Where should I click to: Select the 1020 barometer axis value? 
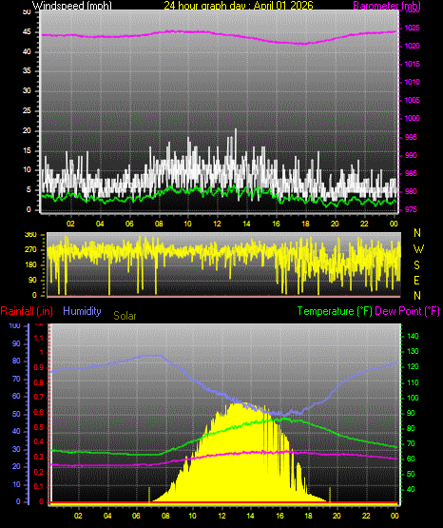pyautogui.click(x=412, y=46)
